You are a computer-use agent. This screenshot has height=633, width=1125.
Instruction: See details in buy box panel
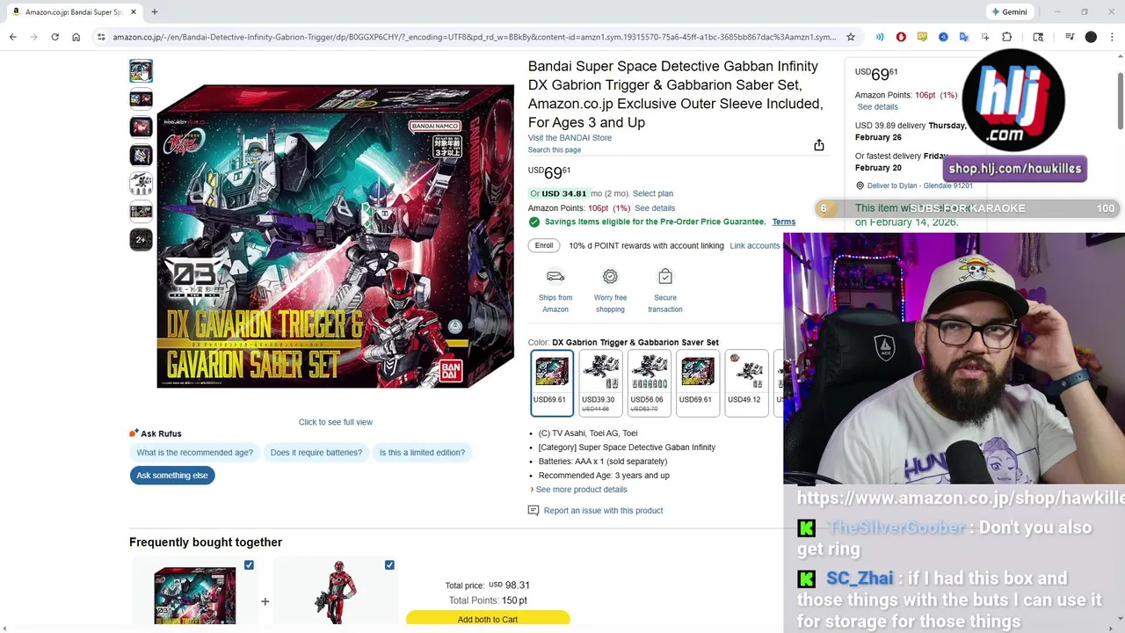click(x=877, y=107)
